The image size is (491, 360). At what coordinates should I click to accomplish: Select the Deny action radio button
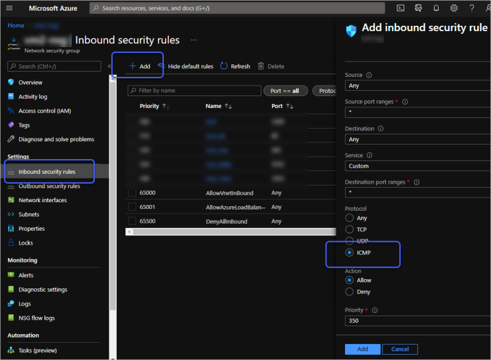(x=349, y=292)
